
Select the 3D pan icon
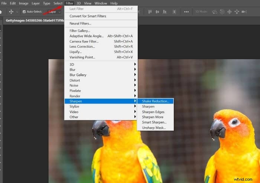(x=229, y=12)
